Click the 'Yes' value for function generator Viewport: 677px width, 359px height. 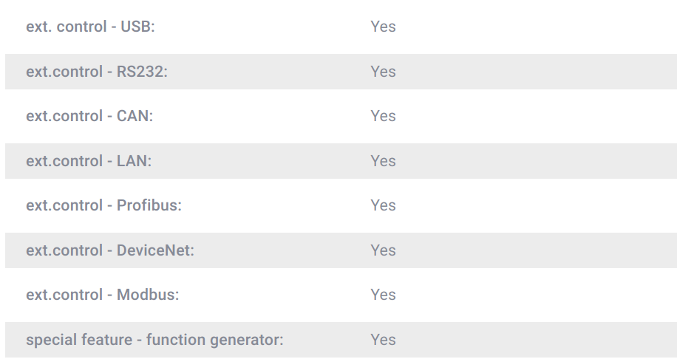point(383,340)
